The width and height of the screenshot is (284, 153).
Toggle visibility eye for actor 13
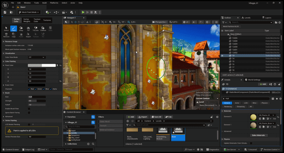222,56
